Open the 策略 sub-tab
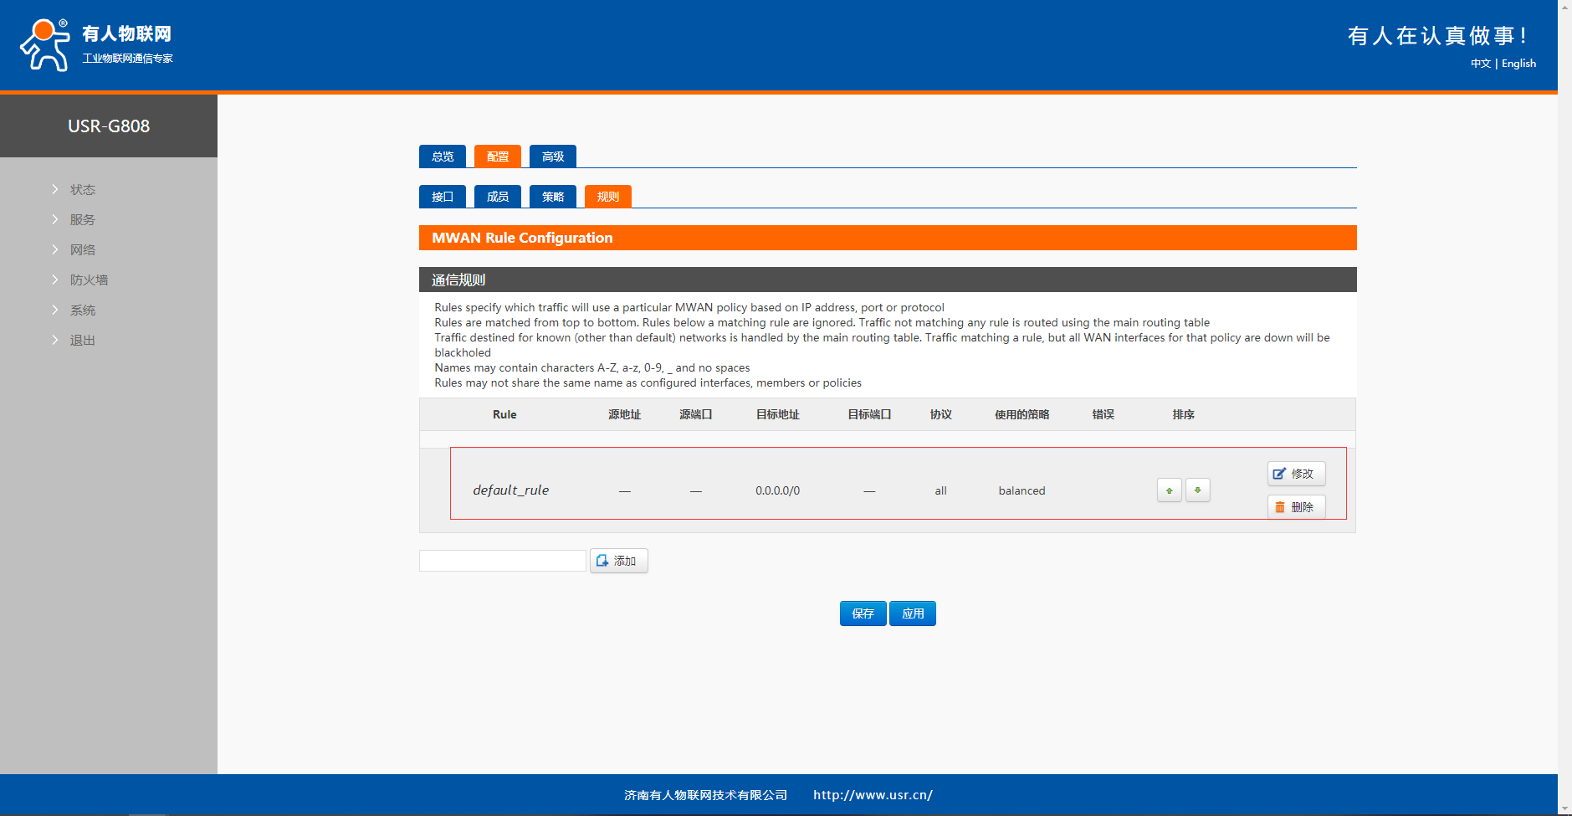1572x816 pixels. click(x=552, y=197)
